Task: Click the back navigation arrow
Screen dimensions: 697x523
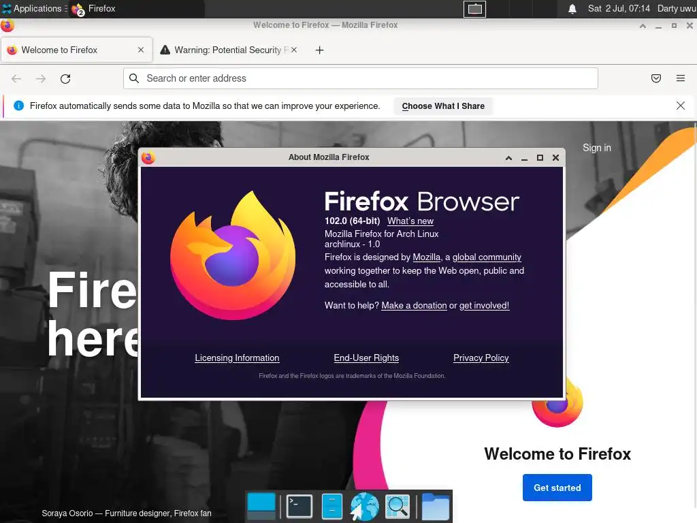Action: tap(16, 79)
